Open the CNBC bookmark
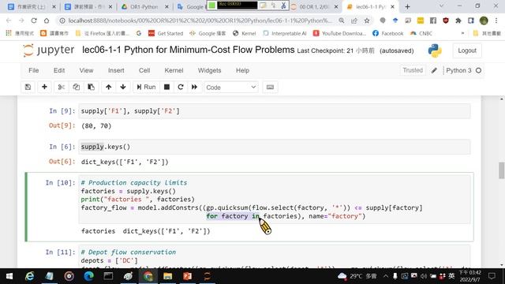The height and width of the screenshot is (284, 505). [x=421, y=33]
